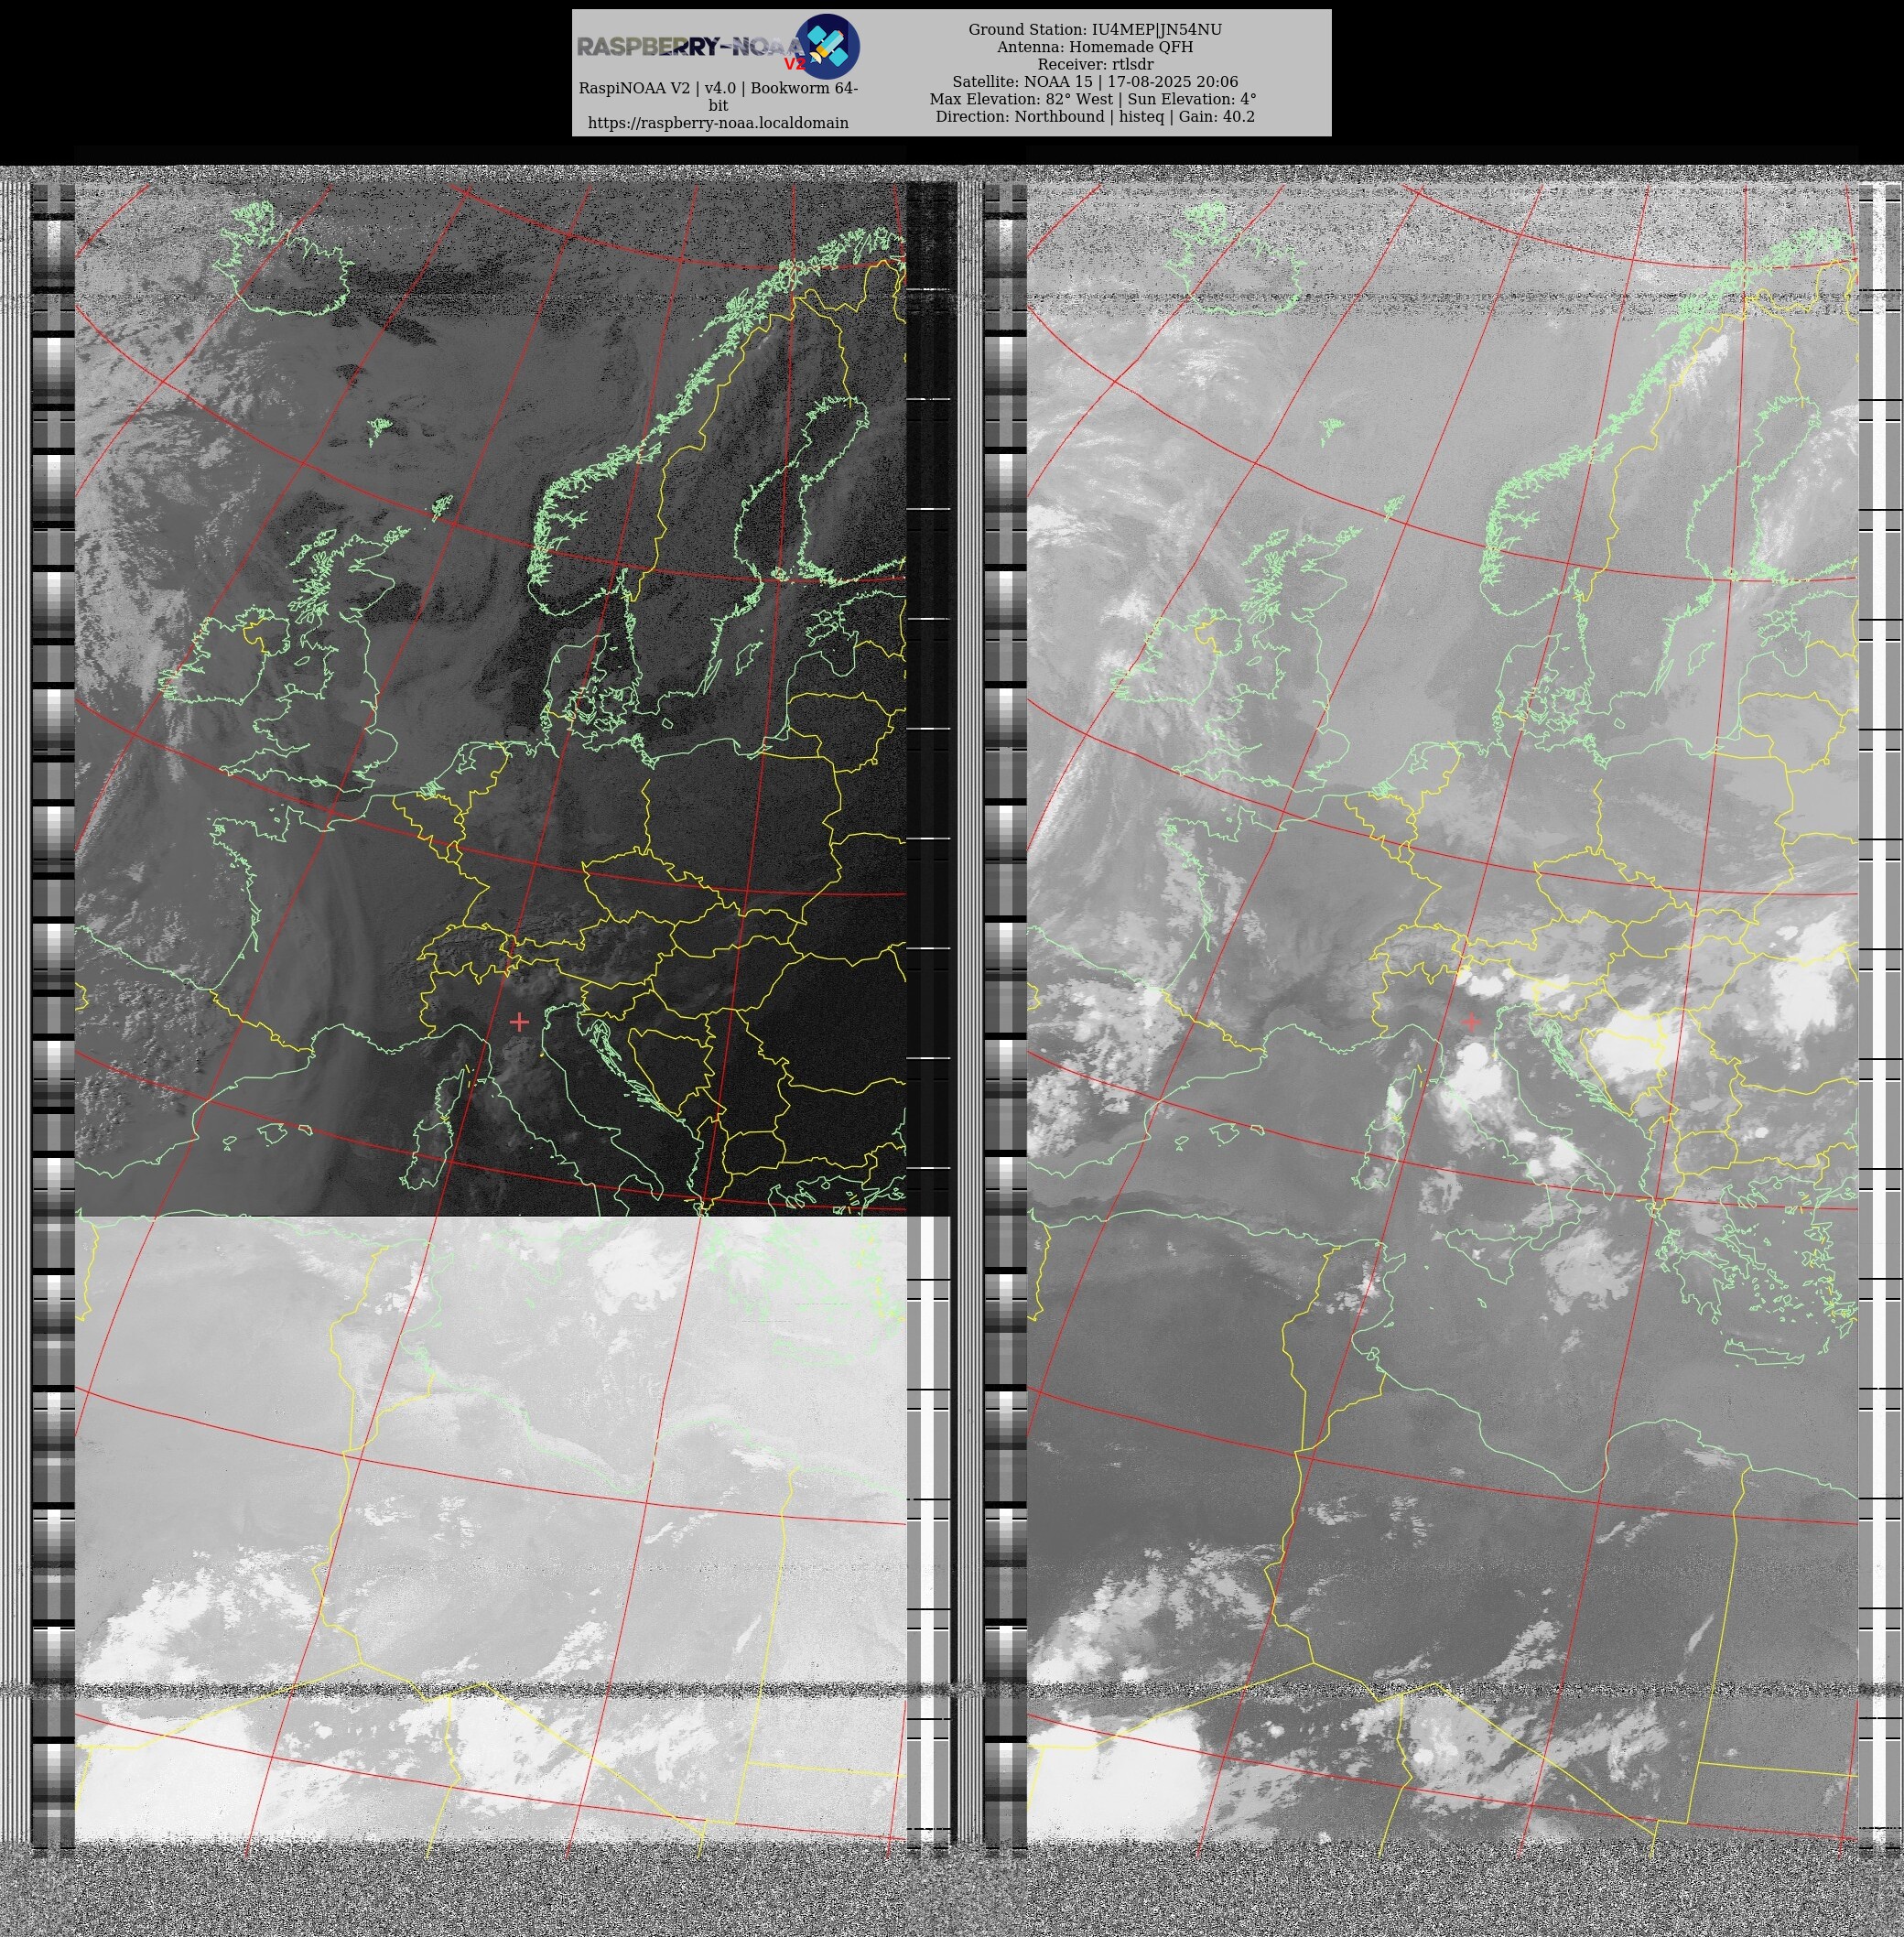
Task: Select the 'Antenna: Homemade QFH' line
Action: click(1095, 47)
